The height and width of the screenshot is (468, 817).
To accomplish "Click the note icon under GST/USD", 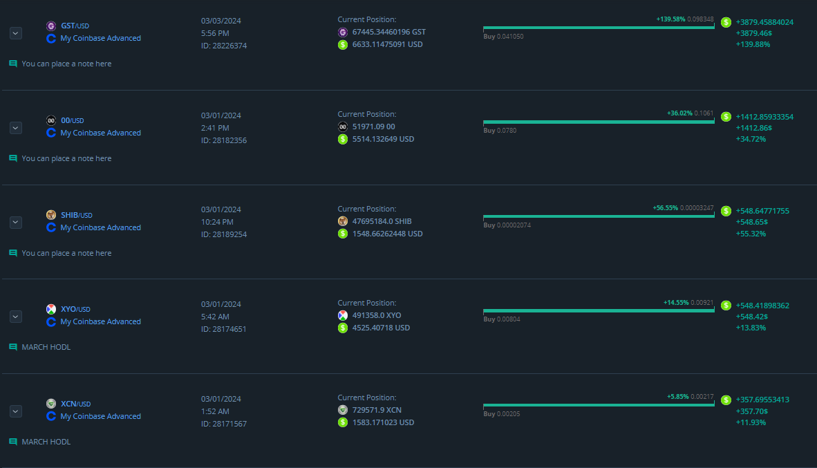I will [x=13, y=64].
